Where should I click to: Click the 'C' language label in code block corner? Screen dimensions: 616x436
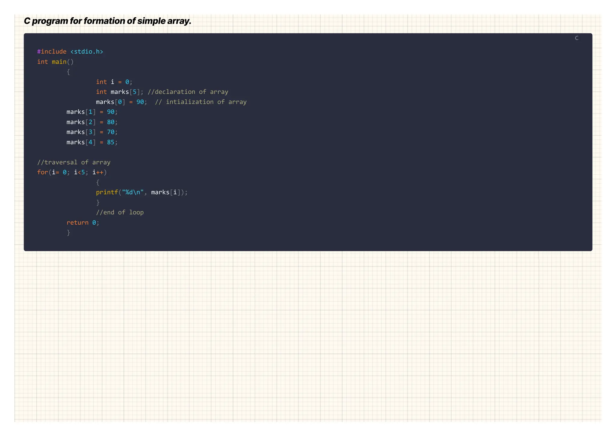577,38
